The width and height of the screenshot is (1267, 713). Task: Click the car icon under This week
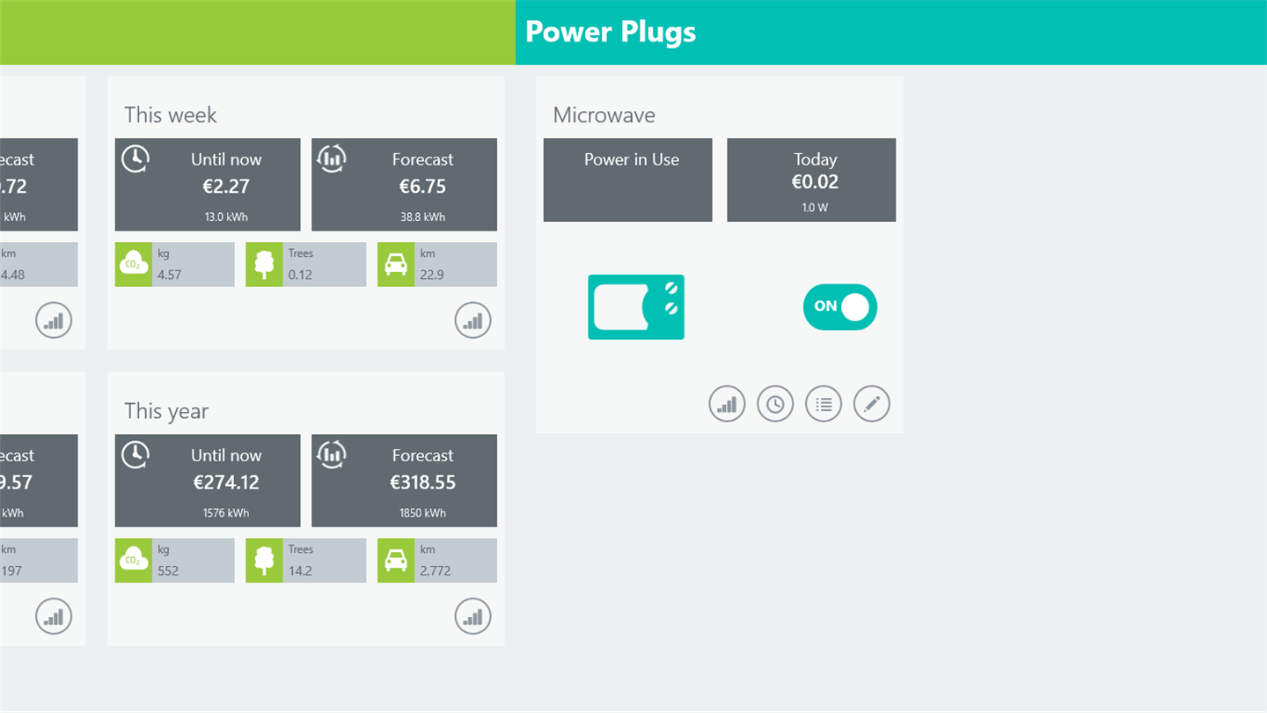click(396, 264)
